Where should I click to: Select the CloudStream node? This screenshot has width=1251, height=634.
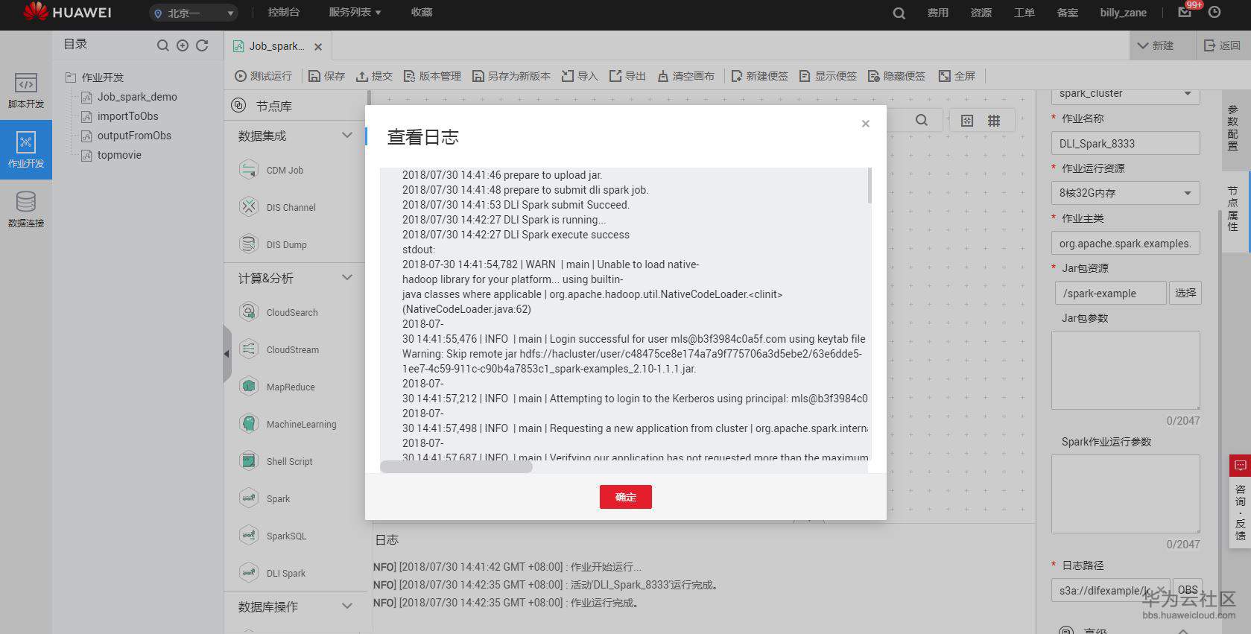[279, 349]
